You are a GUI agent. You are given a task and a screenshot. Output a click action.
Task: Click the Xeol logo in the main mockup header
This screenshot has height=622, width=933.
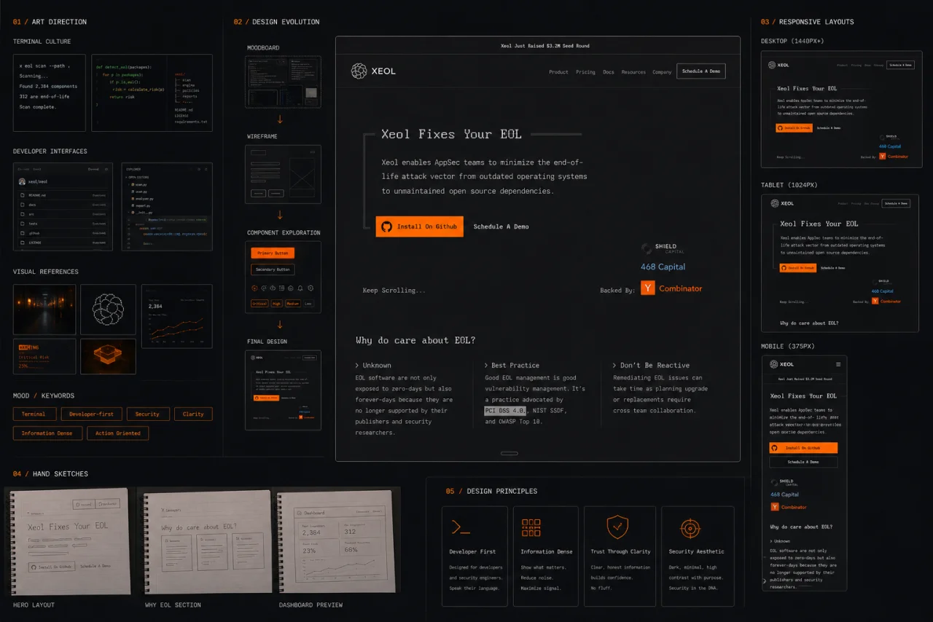pyautogui.click(x=373, y=71)
